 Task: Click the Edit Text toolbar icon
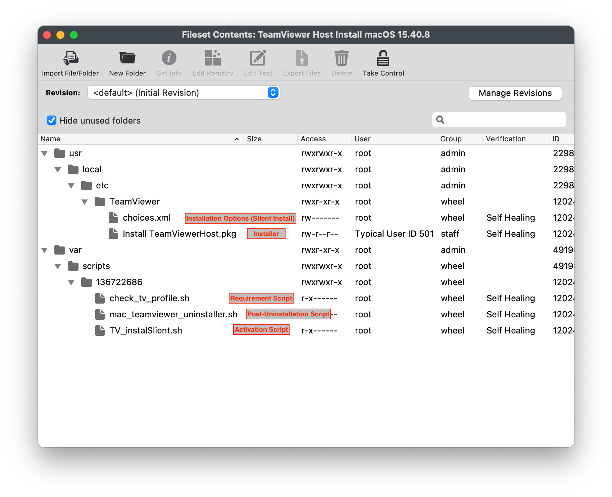click(258, 58)
